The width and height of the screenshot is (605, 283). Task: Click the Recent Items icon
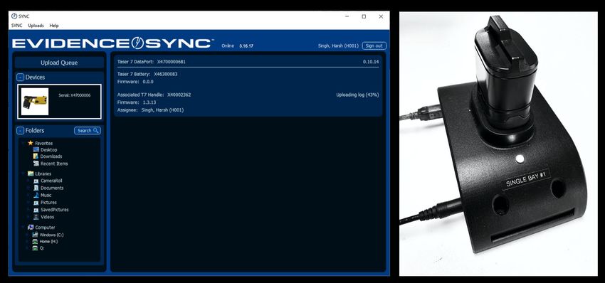tap(36, 164)
